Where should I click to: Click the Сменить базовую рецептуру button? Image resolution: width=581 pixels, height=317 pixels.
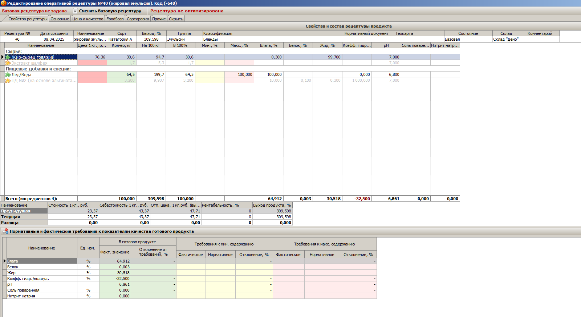click(110, 11)
